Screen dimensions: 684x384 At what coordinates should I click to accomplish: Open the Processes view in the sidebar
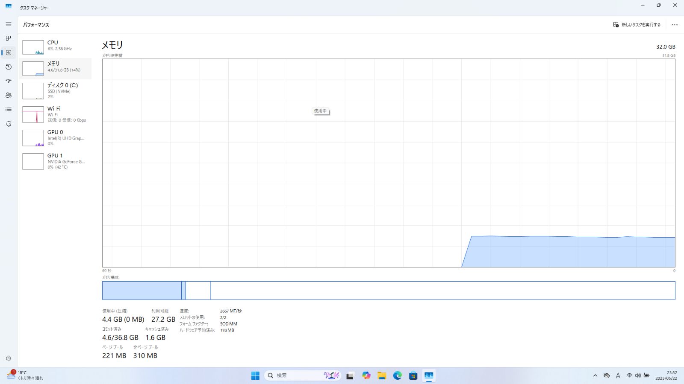click(8, 38)
